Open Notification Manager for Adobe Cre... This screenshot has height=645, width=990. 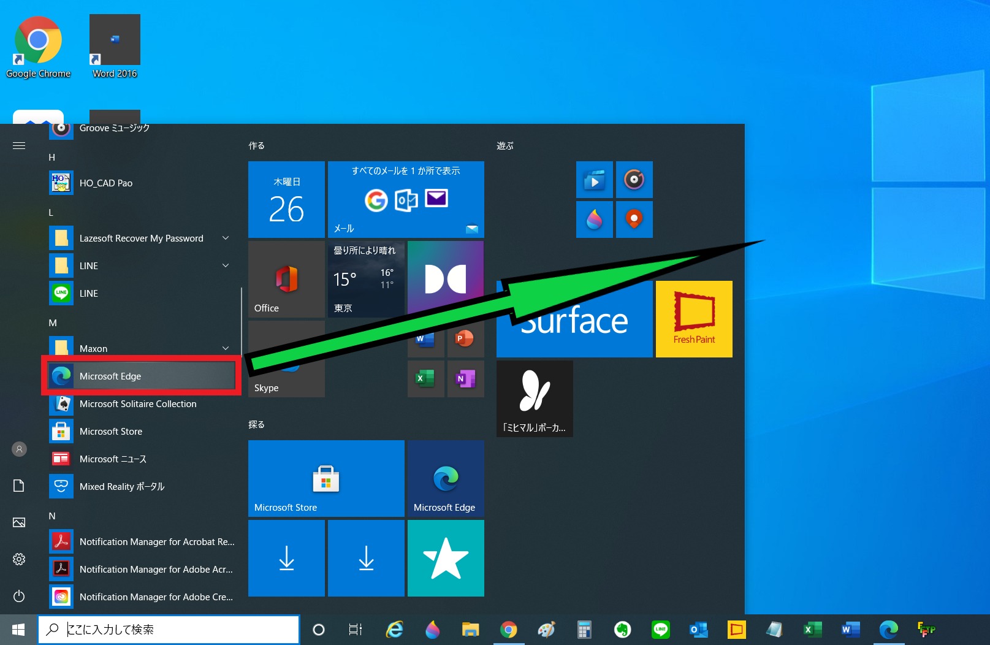click(x=142, y=597)
